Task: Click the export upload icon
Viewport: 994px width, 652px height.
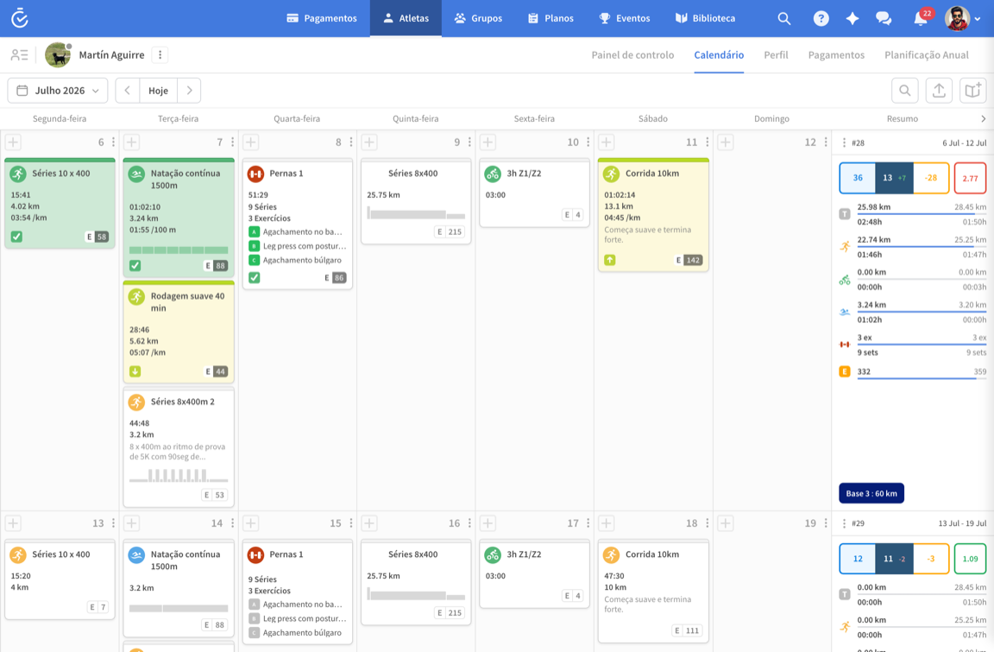Action: click(x=939, y=91)
